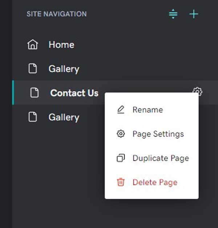Image resolution: width=218 pixels, height=228 pixels.
Task: Click the reorder pages icon
Action: coord(173,14)
